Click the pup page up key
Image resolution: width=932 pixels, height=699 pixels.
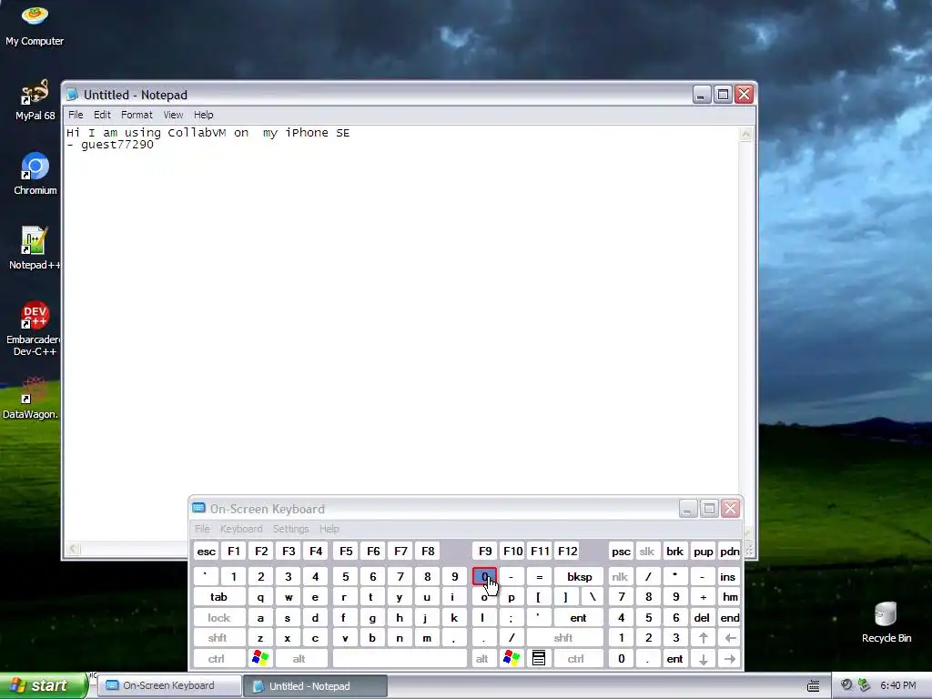tap(704, 551)
